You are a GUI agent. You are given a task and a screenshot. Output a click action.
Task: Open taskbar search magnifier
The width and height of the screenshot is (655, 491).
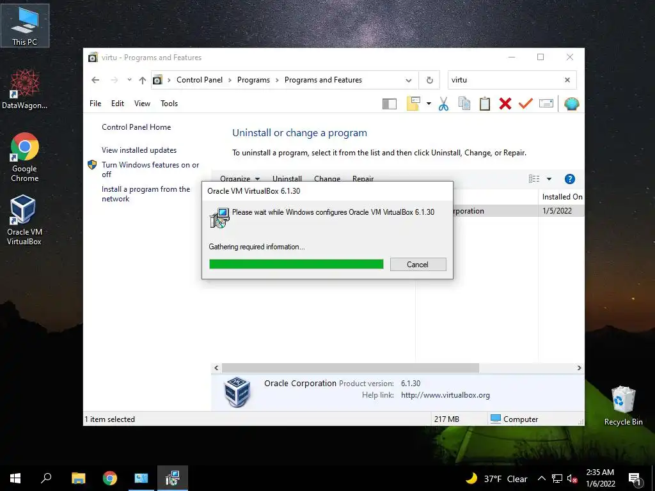46,478
